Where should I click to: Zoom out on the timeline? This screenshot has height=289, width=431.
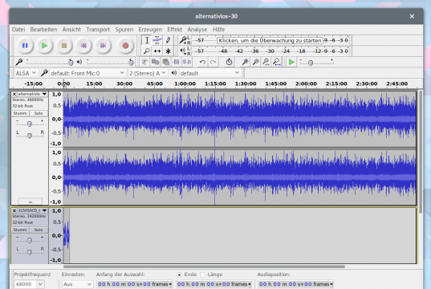point(256,62)
